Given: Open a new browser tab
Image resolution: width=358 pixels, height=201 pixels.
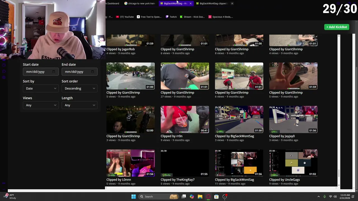Looking at the screenshot, I should pos(232,3).
